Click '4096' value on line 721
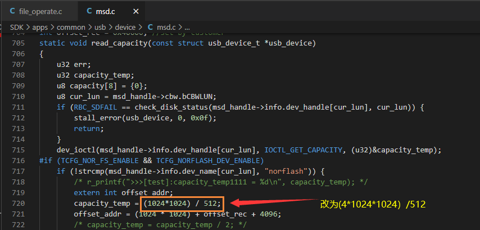Screen dimensions: 480x230 click(269, 214)
